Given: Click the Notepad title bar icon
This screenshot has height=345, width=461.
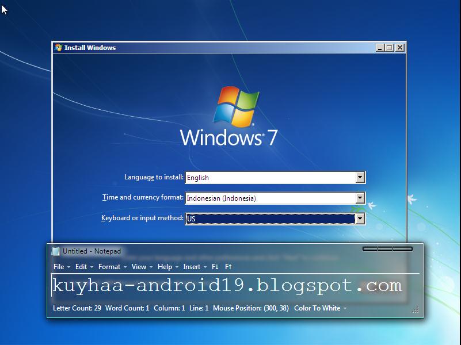Looking at the screenshot, I should click(56, 251).
